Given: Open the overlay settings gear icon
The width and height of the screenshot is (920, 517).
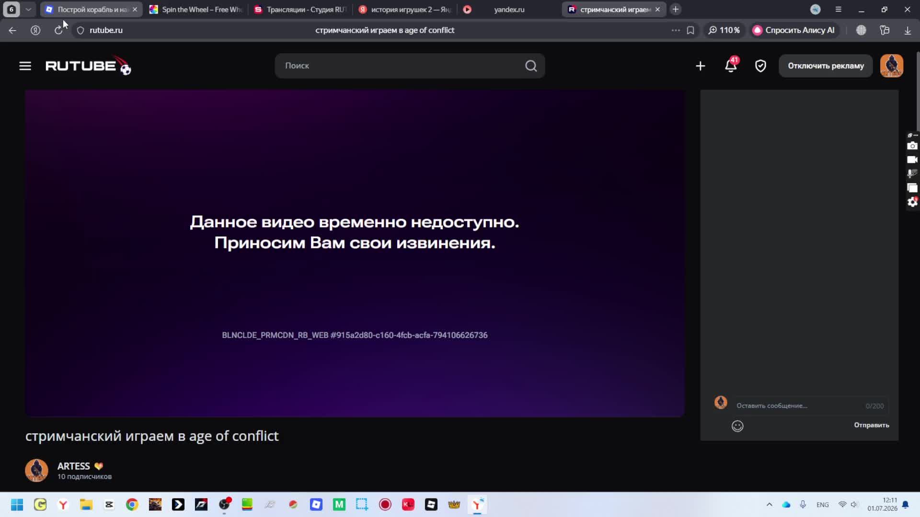Looking at the screenshot, I should [912, 202].
